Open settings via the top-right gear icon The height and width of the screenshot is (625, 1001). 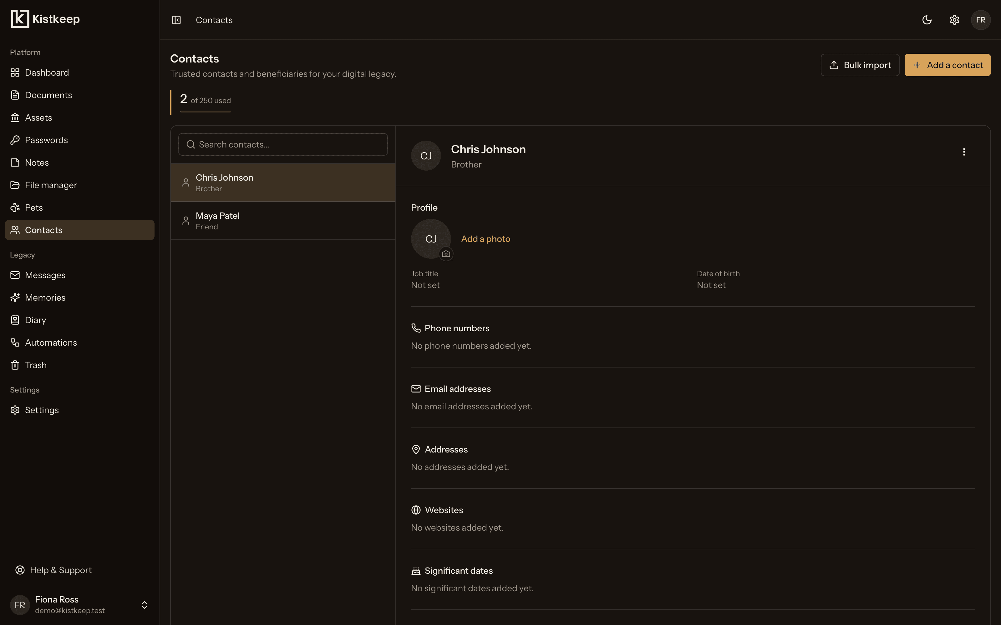[x=954, y=20]
